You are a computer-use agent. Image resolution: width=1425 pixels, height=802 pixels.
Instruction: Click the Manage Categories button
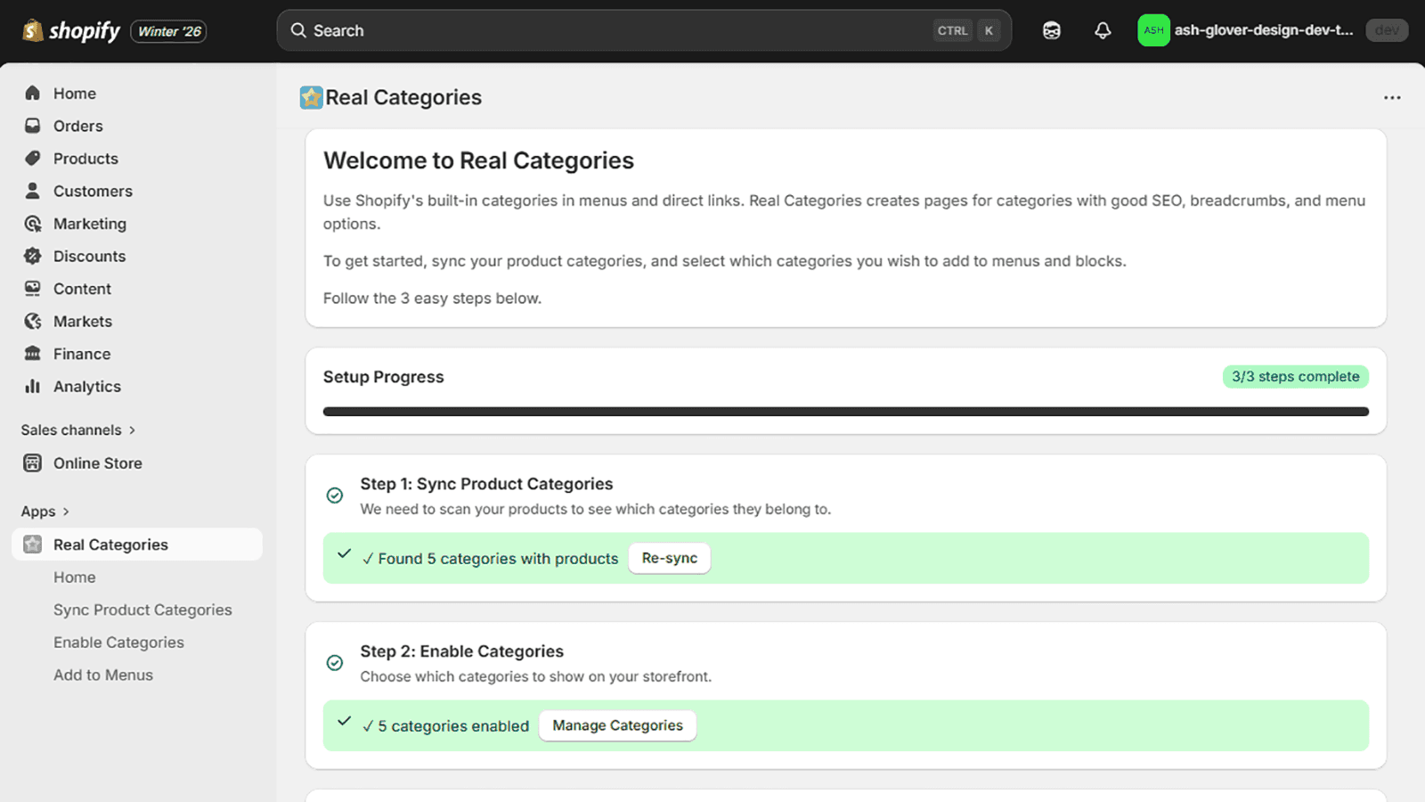(x=617, y=726)
